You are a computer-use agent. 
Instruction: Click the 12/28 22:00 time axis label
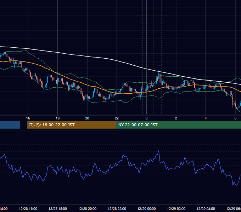point(117,208)
